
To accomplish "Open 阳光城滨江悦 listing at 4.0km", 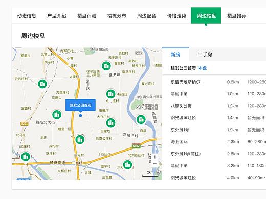I will click(183, 178).
